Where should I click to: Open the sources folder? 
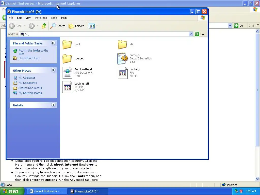pos(67,59)
